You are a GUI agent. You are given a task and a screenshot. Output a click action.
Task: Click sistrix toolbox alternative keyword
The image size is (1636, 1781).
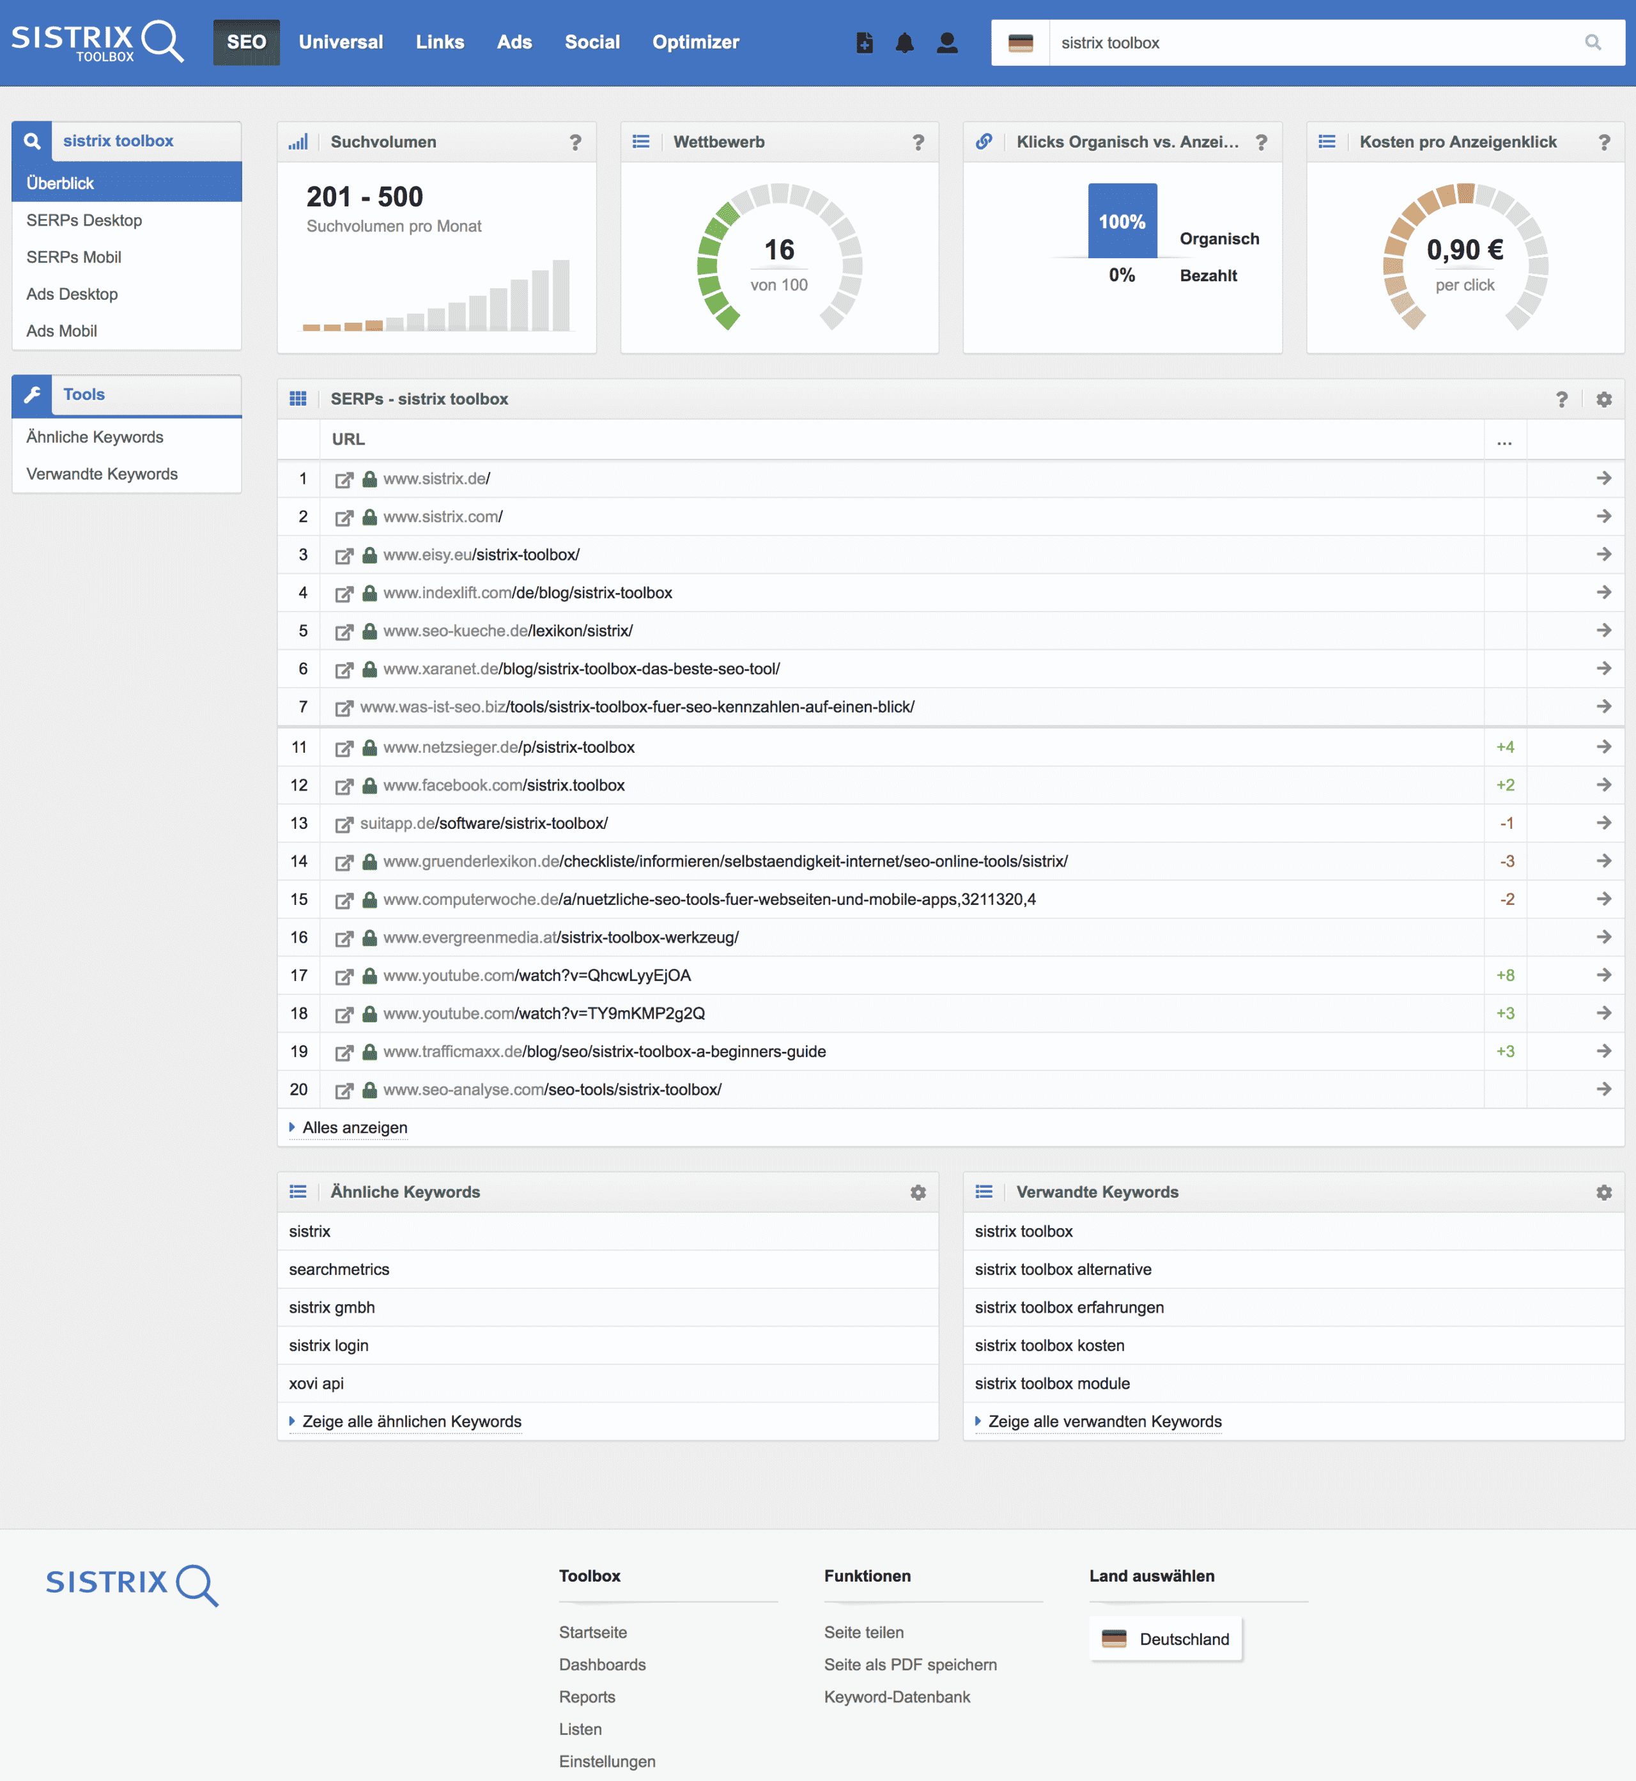coord(1063,1269)
